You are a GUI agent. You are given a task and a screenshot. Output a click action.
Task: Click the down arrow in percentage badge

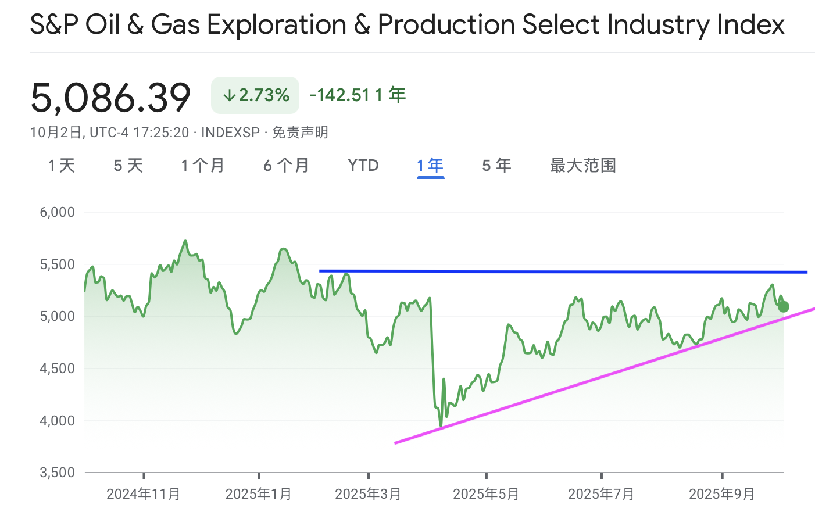230,95
